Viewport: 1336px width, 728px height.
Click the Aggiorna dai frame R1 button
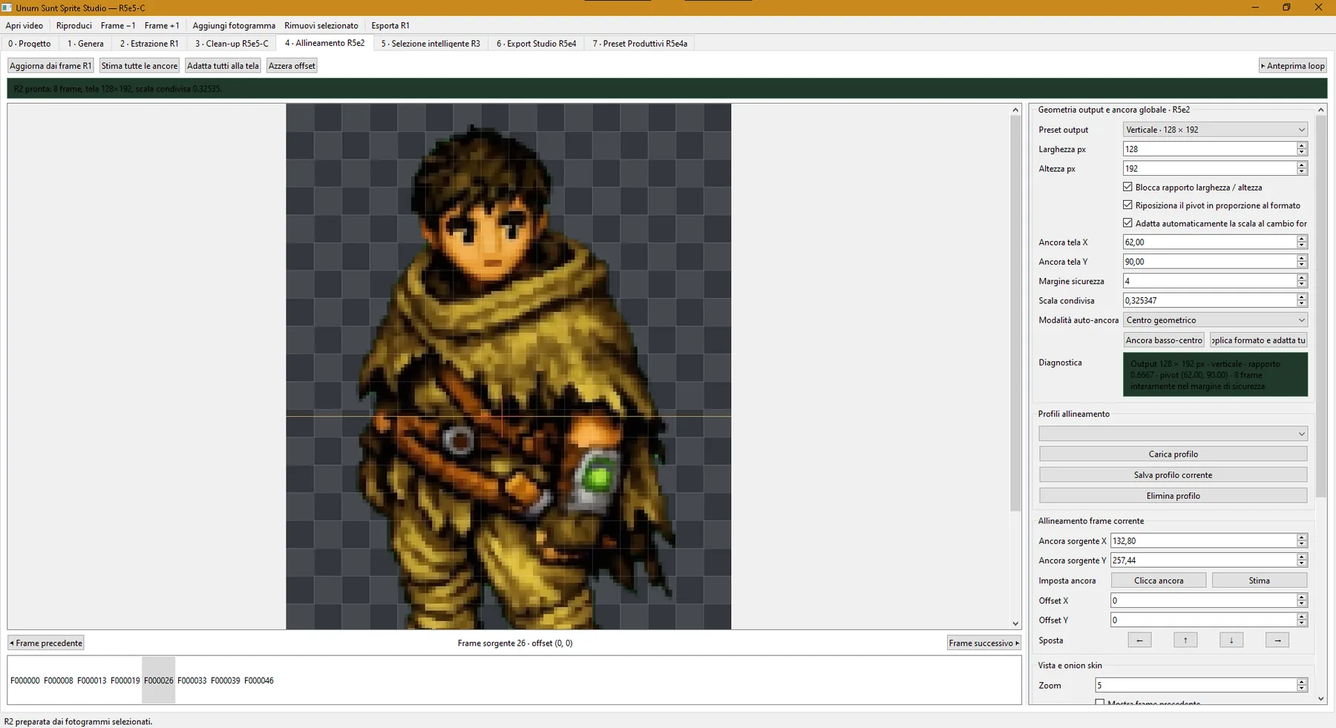tap(50, 66)
